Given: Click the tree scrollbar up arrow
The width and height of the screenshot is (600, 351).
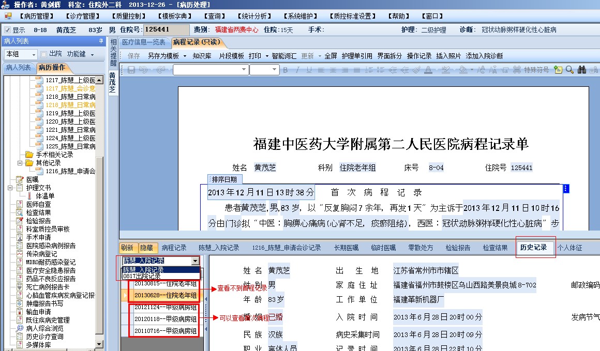Looking at the screenshot, I should click(x=99, y=80).
